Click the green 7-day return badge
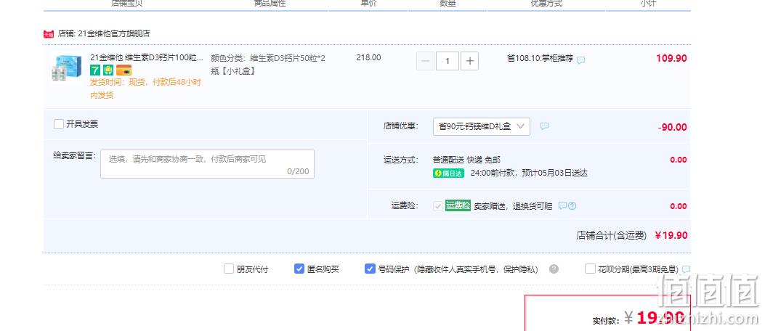 [95, 70]
